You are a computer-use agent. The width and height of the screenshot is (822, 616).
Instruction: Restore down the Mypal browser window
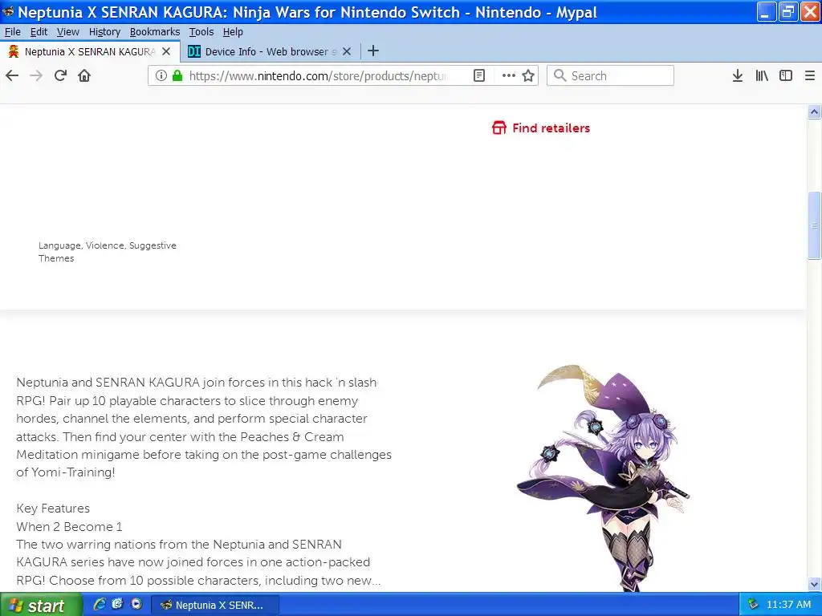pos(788,12)
